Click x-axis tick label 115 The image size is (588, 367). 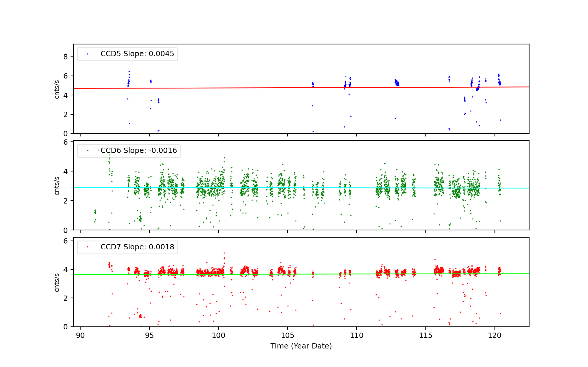click(x=425, y=336)
